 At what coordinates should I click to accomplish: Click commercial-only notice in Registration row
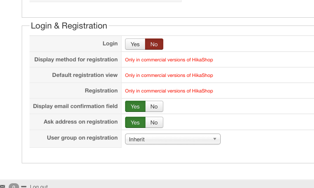169,91
